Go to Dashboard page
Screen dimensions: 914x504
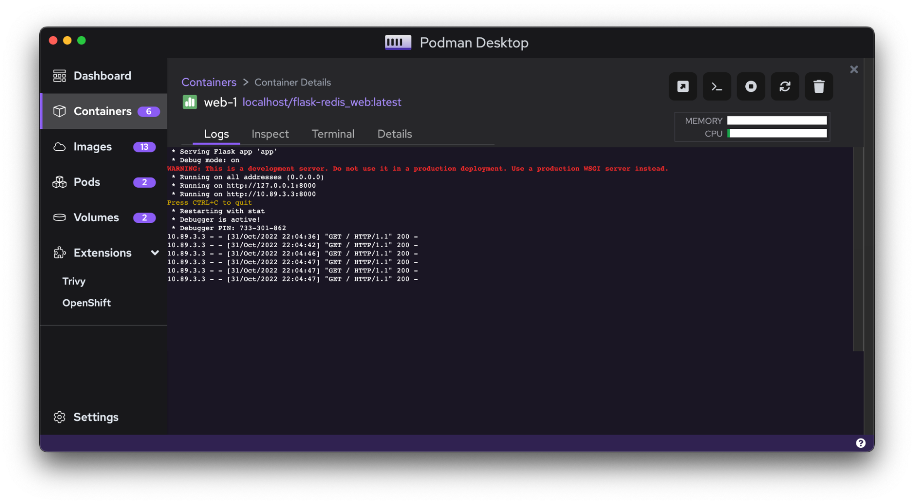(x=104, y=76)
